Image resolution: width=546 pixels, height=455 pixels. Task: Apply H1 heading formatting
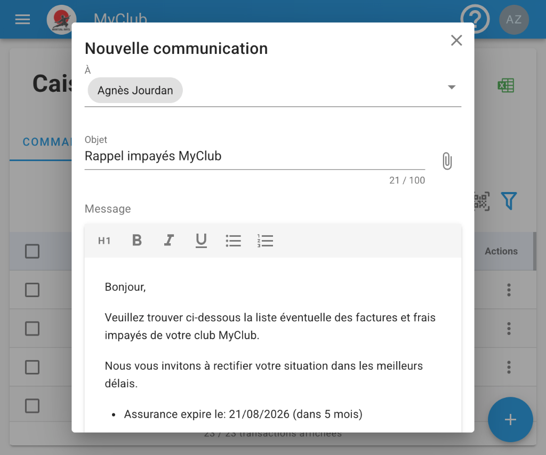105,241
